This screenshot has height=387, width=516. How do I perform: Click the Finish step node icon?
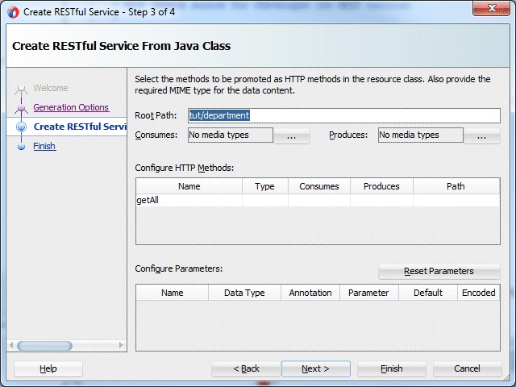(x=22, y=147)
